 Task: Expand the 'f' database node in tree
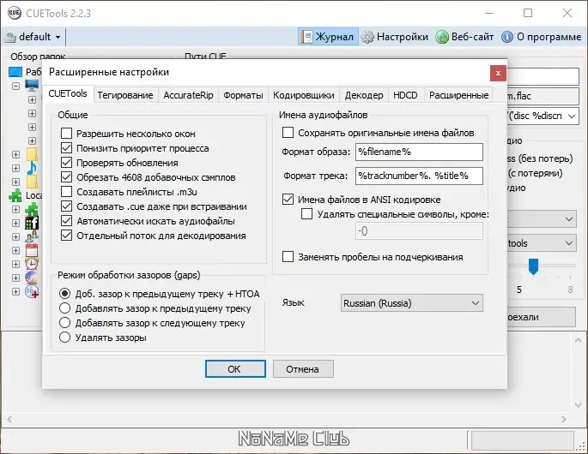point(15,223)
